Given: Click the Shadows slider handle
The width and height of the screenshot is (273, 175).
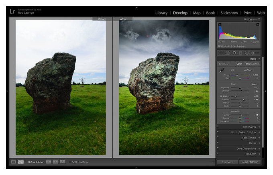Looking at the screenshot, I should coord(244,100).
